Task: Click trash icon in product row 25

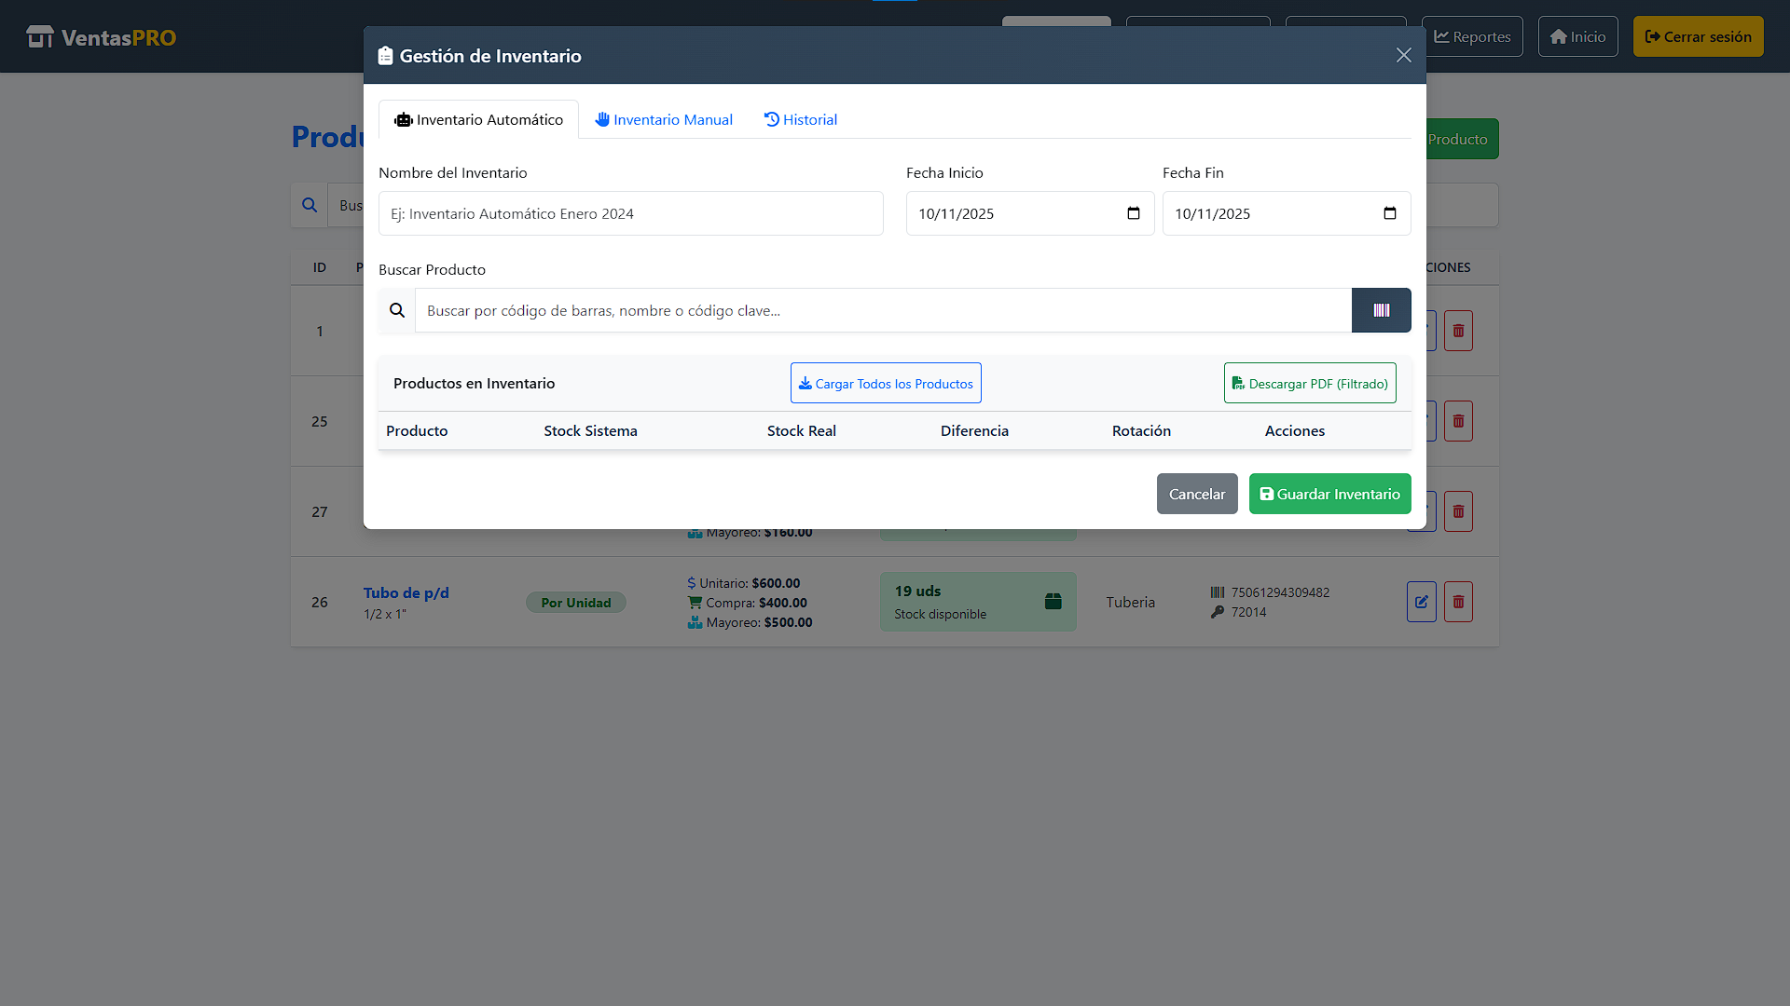Action: [1458, 421]
